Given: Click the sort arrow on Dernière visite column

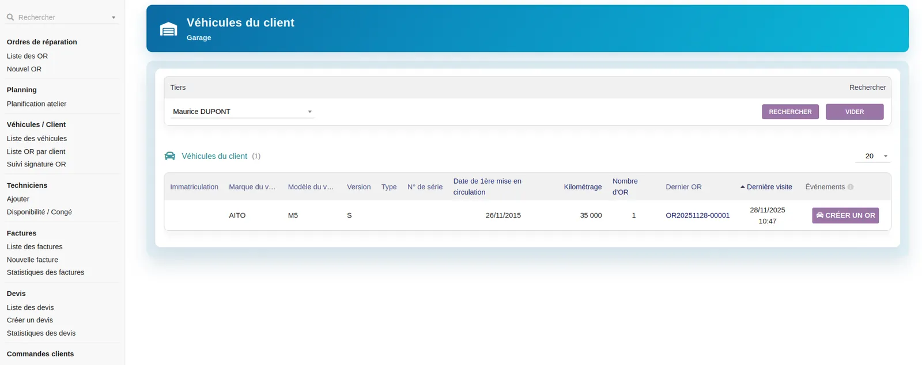Looking at the screenshot, I should pos(743,187).
